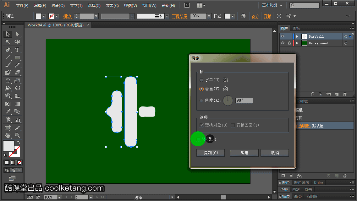This screenshot has width=357, height=201.
Task: Switch to the Artboards panel tab
Action: (x=296, y=29)
